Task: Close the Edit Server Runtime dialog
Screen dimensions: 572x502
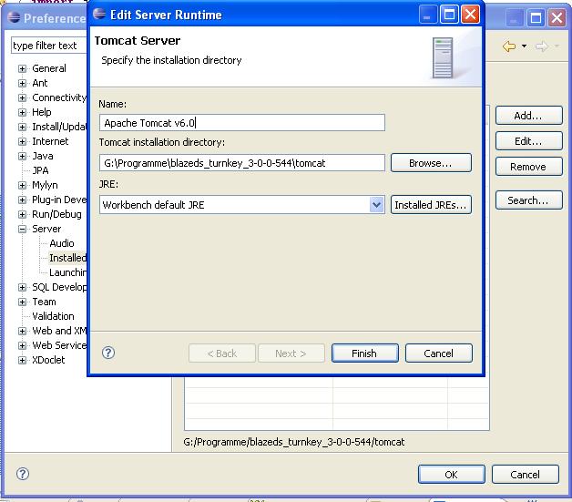Action: 471,15
